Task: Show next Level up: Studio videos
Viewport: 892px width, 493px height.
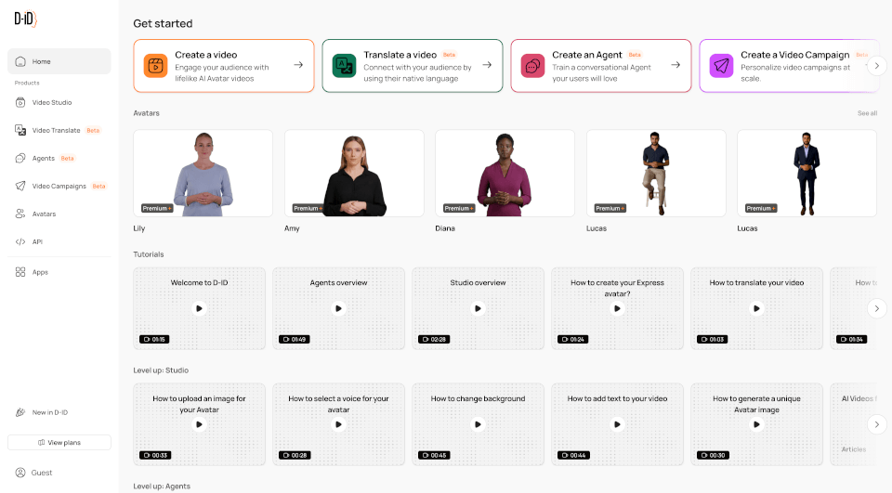Action: [x=877, y=424]
